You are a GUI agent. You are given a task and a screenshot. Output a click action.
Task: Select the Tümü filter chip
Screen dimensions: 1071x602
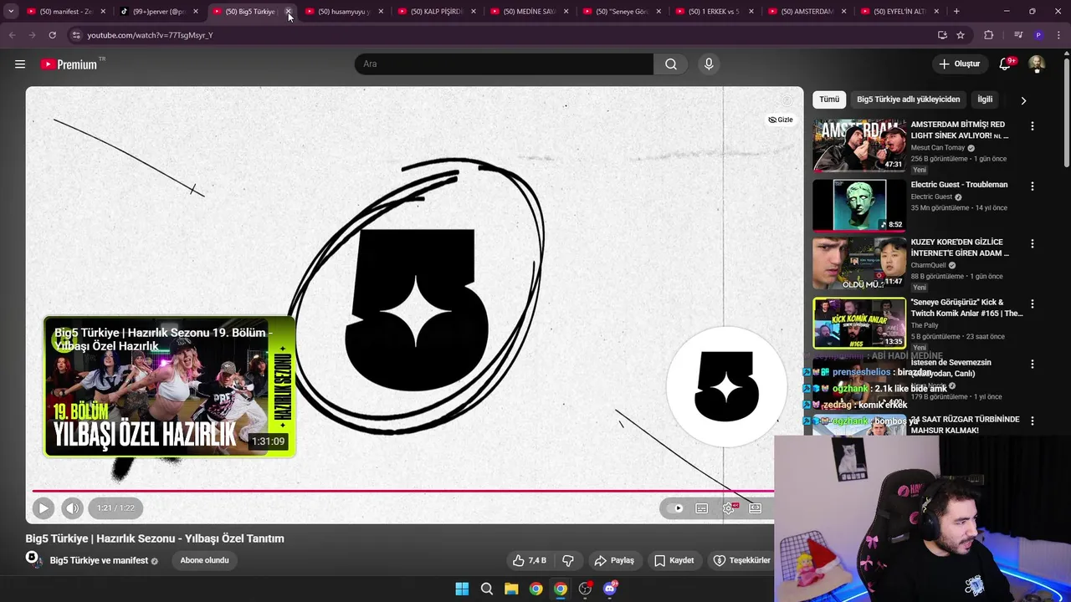[x=829, y=99]
